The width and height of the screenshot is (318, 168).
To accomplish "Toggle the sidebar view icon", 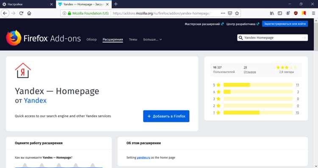I will 280,13.
